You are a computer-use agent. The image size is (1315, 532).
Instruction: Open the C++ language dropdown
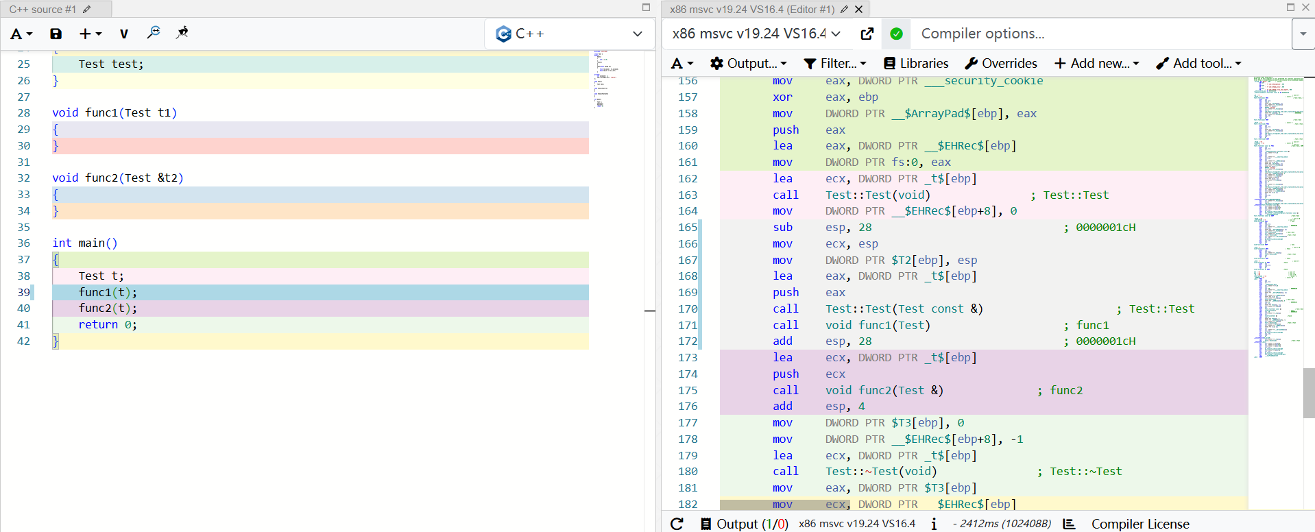[x=570, y=34]
